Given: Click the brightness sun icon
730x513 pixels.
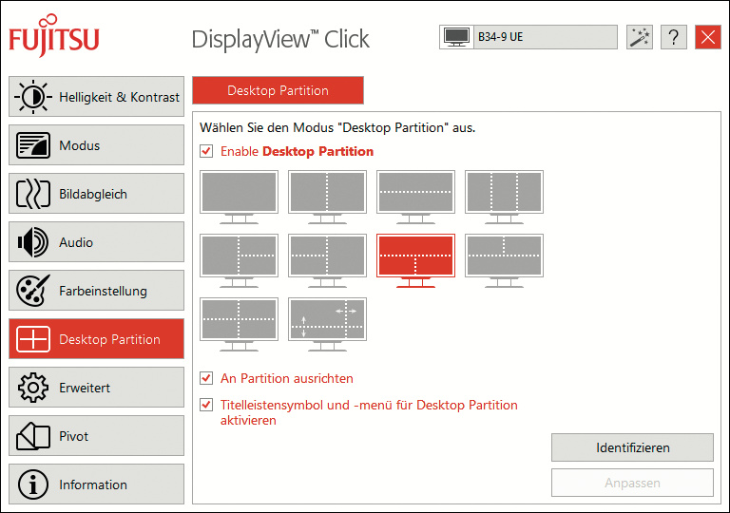Looking at the screenshot, I should [x=32, y=97].
